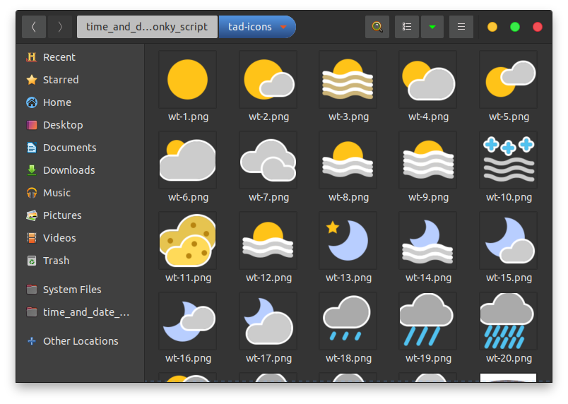This screenshot has width=568, height=404.
Task: Click the Other Locations plus icon
Action: [32, 341]
